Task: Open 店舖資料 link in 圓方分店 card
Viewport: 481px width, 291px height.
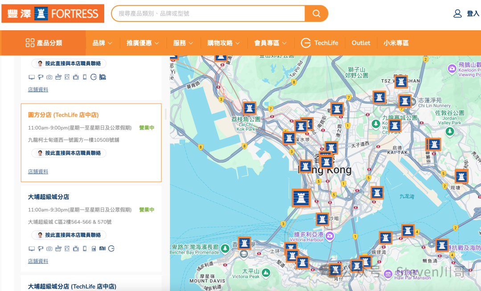Action: click(38, 172)
